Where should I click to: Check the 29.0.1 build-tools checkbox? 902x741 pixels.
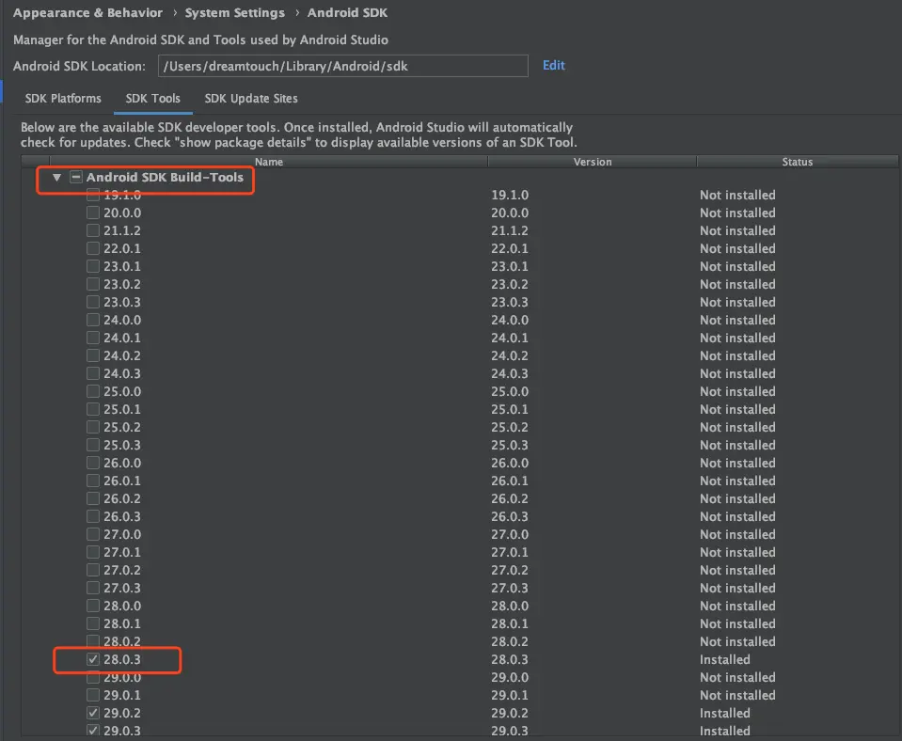[92, 695]
